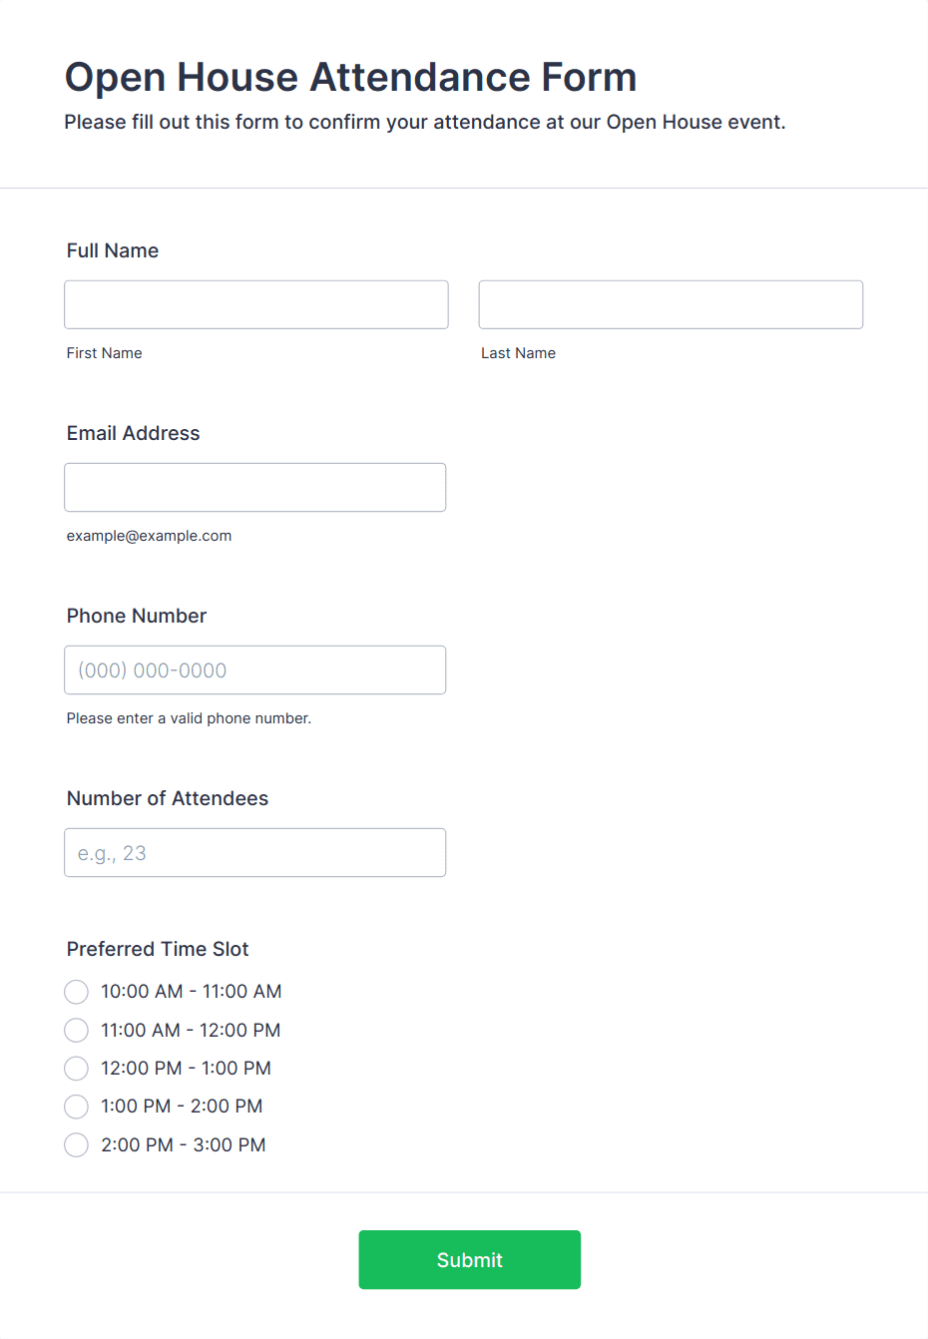
Task: Click the Phone Number label
Action: pyautogui.click(x=137, y=616)
